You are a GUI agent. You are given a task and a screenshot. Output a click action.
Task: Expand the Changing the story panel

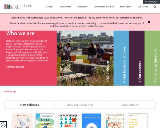[152, 58]
